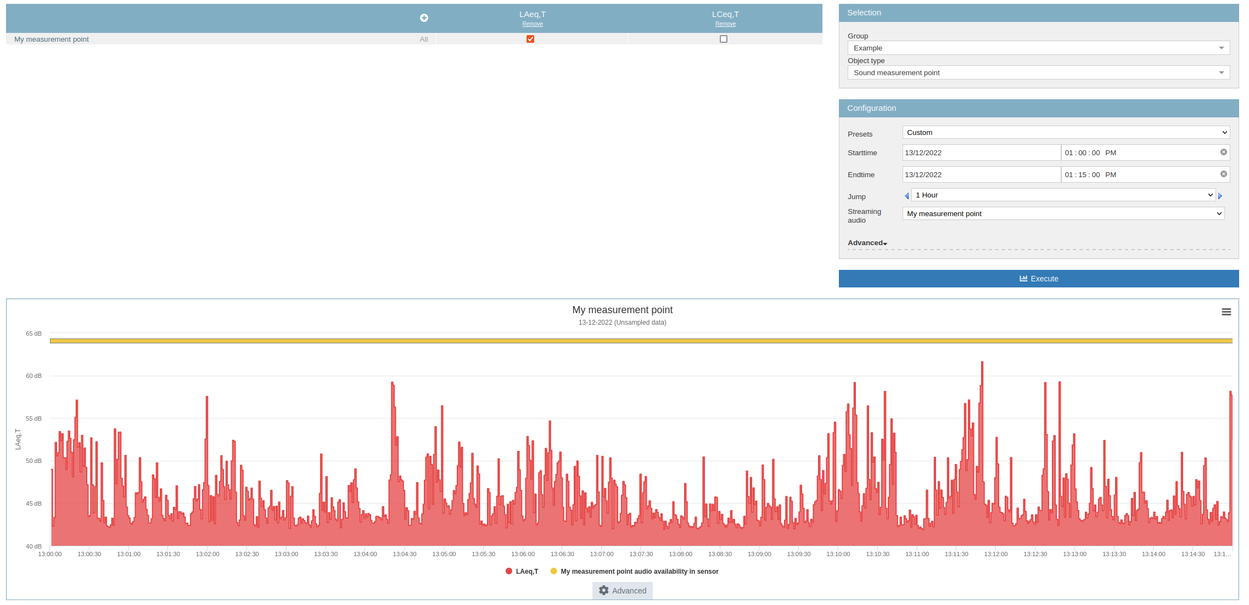Click the Starttime date field showing 13/12/2022

[981, 152]
